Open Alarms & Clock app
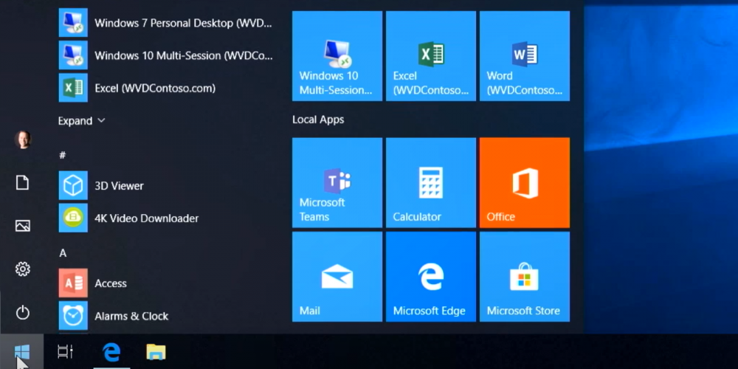 coord(165,315)
